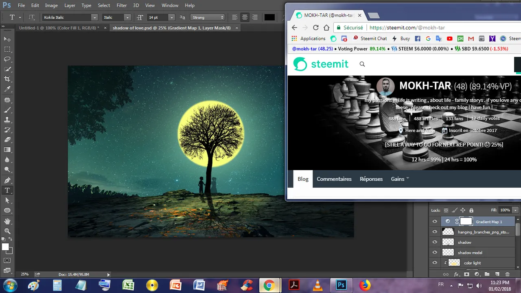Select the Eraser tool
521x293 pixels.
7,140
